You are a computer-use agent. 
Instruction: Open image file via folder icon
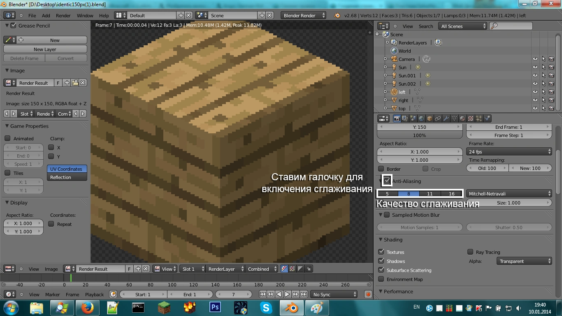coord(75,83)
